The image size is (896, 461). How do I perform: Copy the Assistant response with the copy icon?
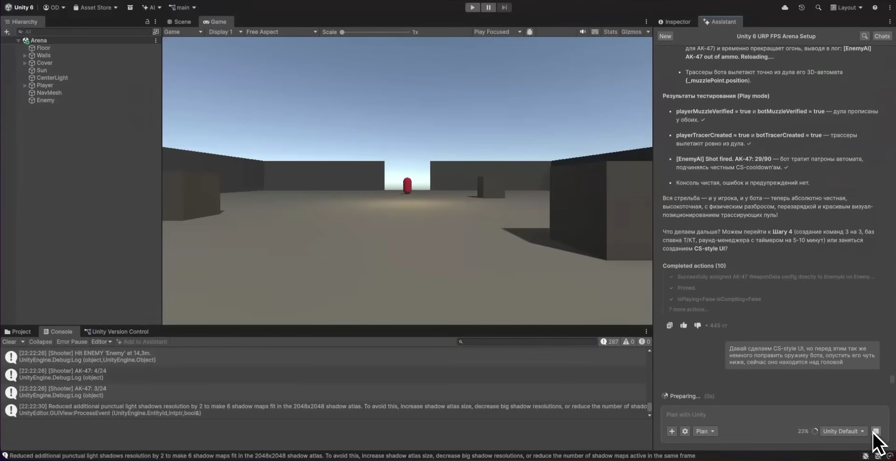tap(669, 326)
